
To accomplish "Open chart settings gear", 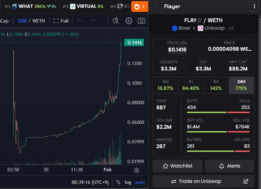I will click(129, 21).
